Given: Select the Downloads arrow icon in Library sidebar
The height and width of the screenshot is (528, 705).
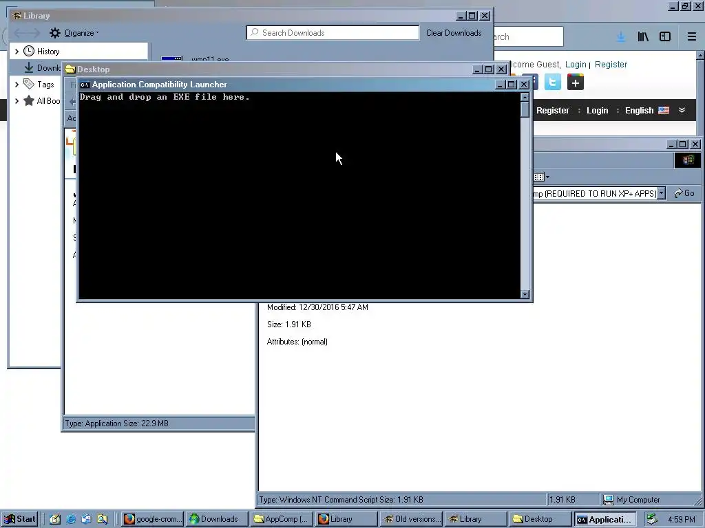Looking at the screenshot, I should click(29, 67).
